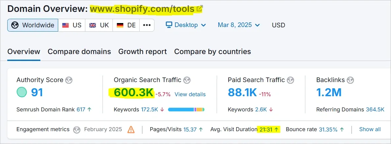
Task: Click the keyword distribution color bar
Action: 186,109
